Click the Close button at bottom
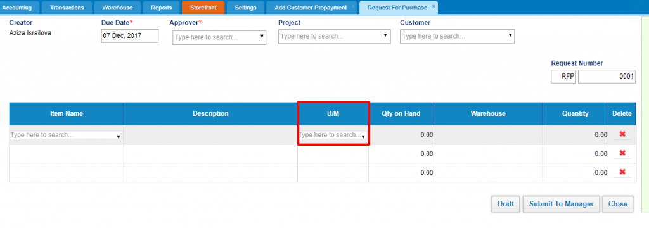This screenshot has height=228, width=649. tap(617, 204)
